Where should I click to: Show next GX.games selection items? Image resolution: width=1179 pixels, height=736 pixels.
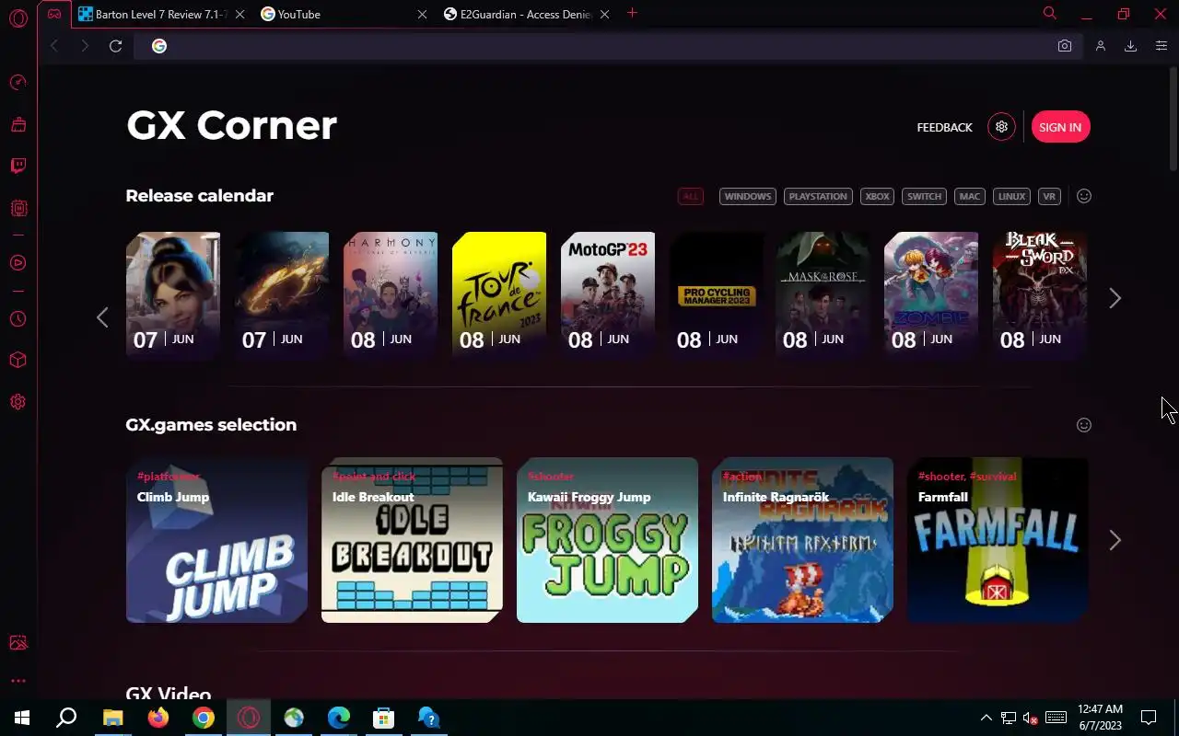coord(1115,540)
